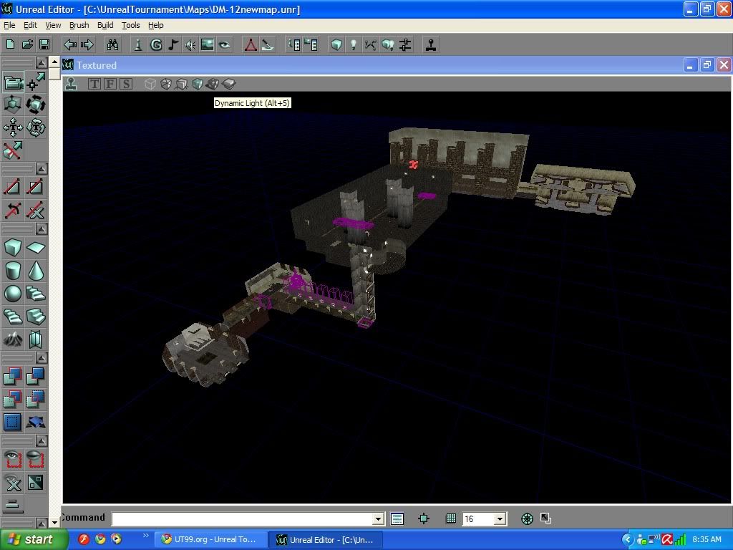This screenshot has height=550, width=733.
Task: Open Actor Properties from the top toolbar
Action: click(x=293, y=45)
